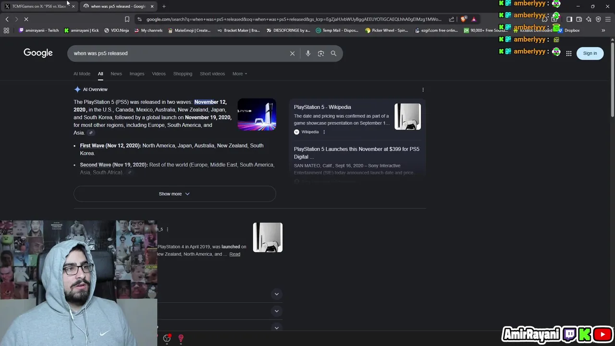Open amirrayanii Twitch bookmark

tap(38, 30)
